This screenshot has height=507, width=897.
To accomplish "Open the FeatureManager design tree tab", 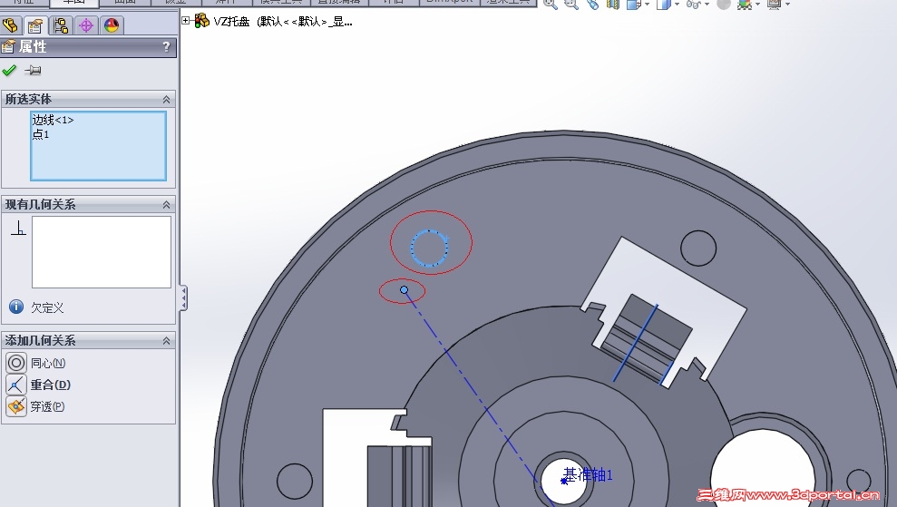I will 10,25.
